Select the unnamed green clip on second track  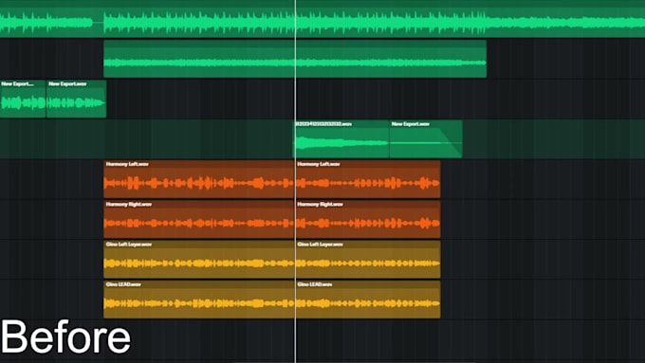coord(295,59)
